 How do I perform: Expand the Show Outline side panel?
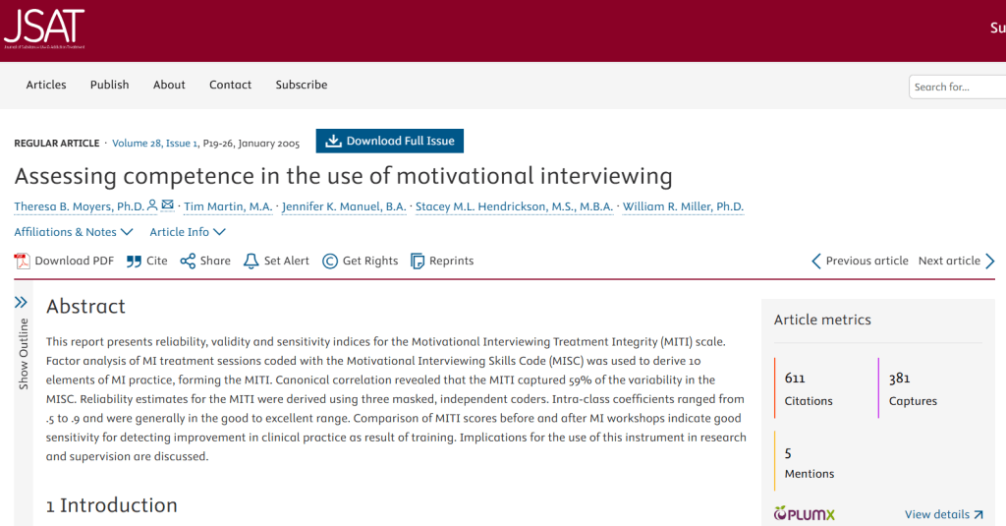tap(22, 339)
